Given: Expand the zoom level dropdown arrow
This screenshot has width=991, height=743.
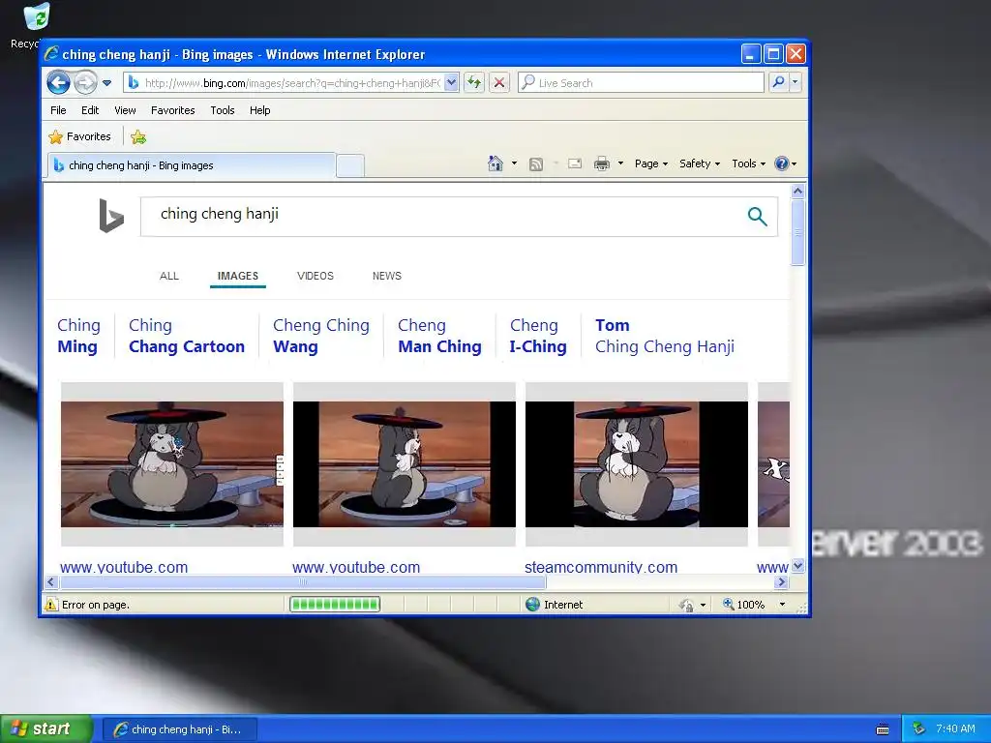Looking at the screenshot, I should (782, 605).
